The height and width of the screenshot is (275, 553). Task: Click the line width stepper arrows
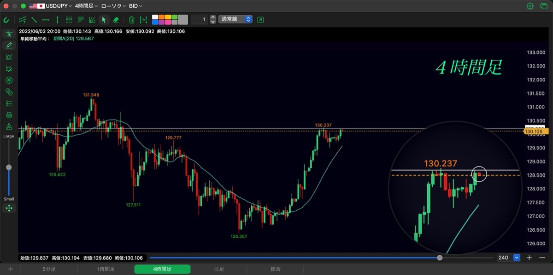click(213, 19)
